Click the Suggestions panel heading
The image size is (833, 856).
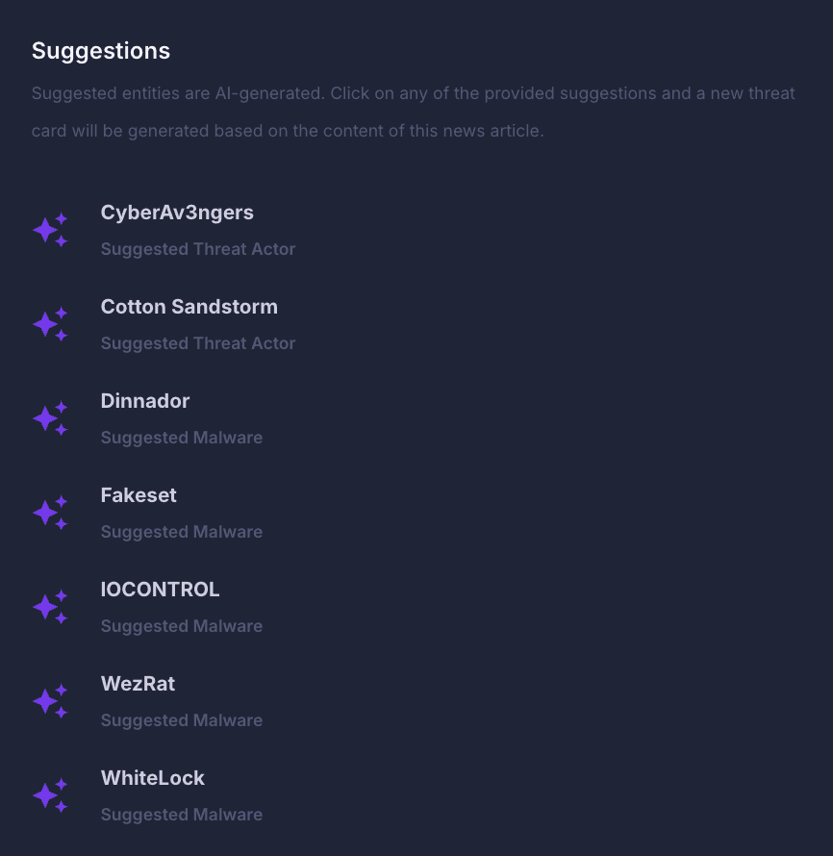100,51
